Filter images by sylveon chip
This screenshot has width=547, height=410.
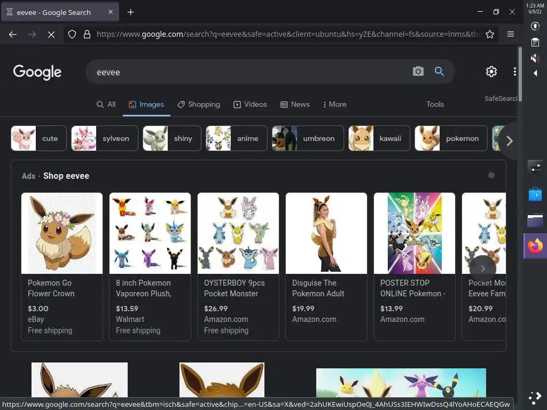[x=105, y=138]
